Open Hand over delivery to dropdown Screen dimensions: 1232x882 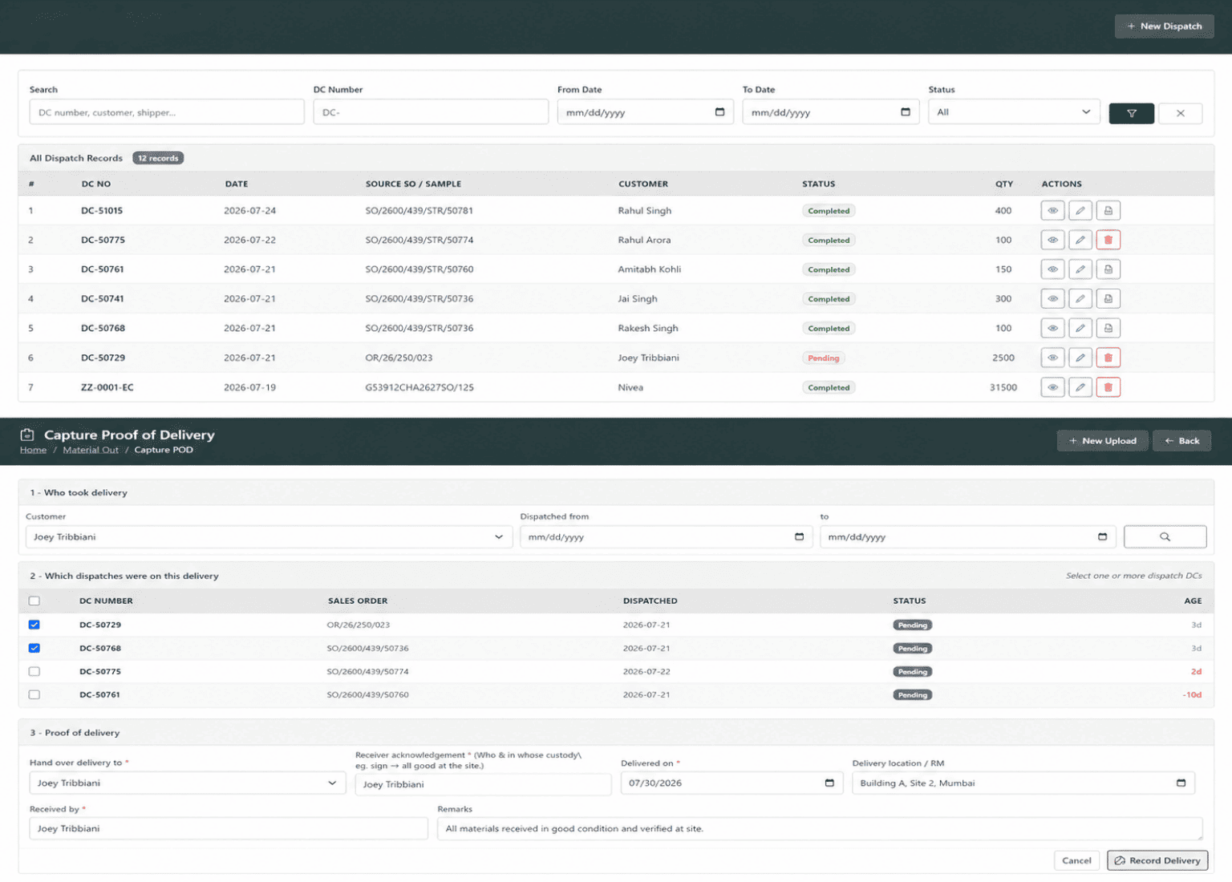pos(187,783)
